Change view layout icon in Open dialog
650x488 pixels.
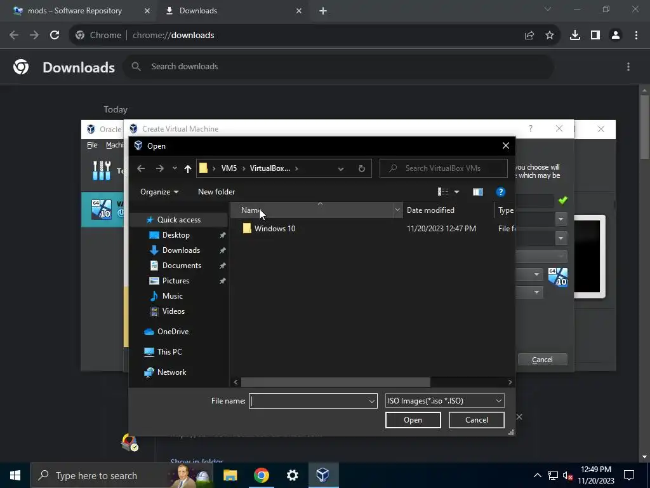(443, 192)
